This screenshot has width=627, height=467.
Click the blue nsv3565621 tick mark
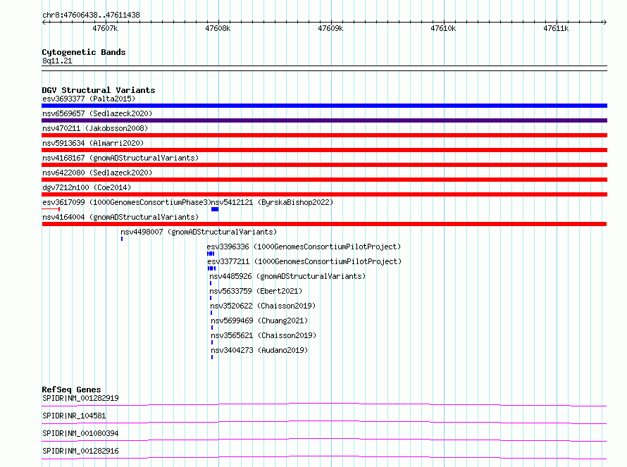tap(212, 342)
